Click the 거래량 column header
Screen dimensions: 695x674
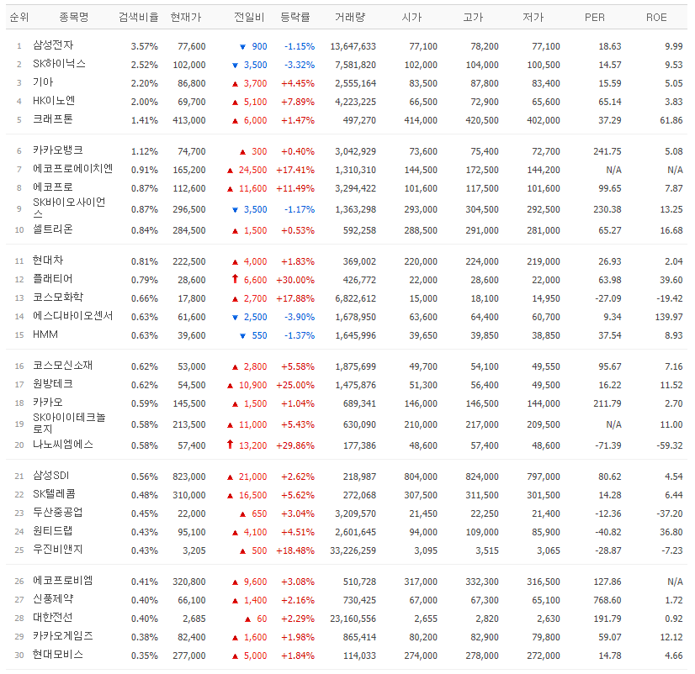(350, 18)
